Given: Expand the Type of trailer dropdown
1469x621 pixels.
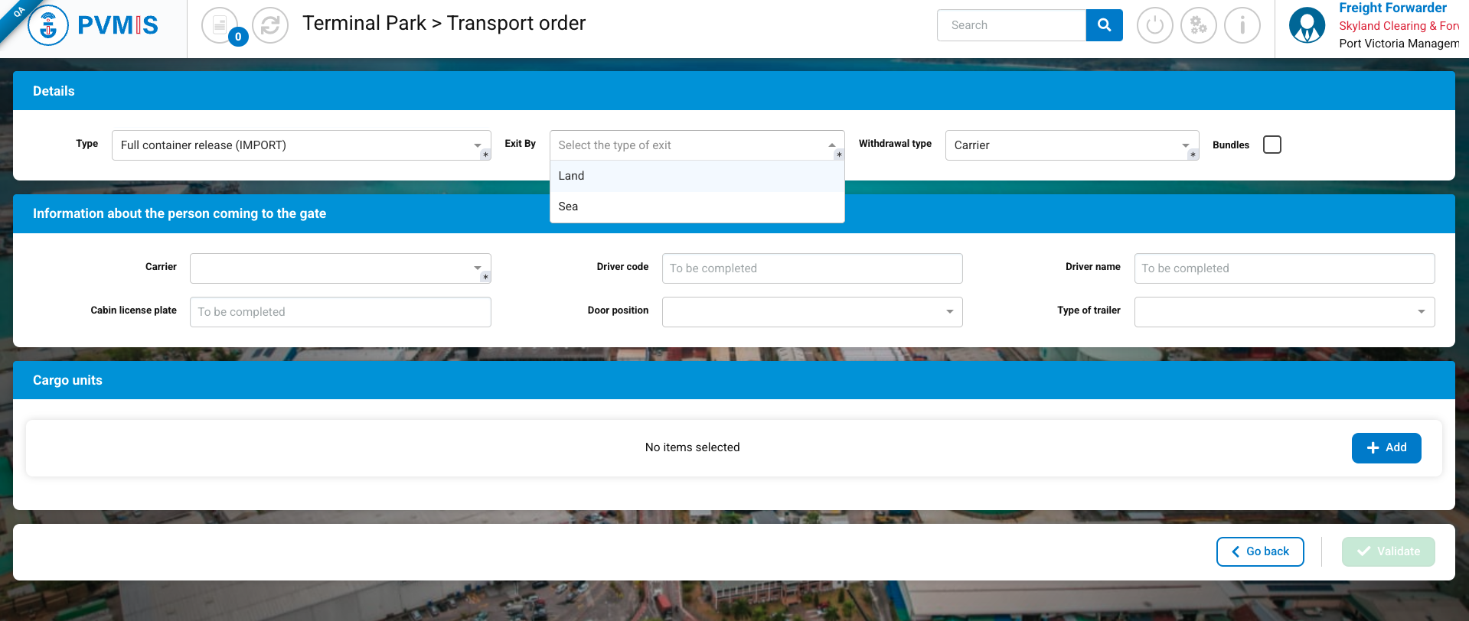Looking at the screenshot, I should click(x=1284, y=312).
